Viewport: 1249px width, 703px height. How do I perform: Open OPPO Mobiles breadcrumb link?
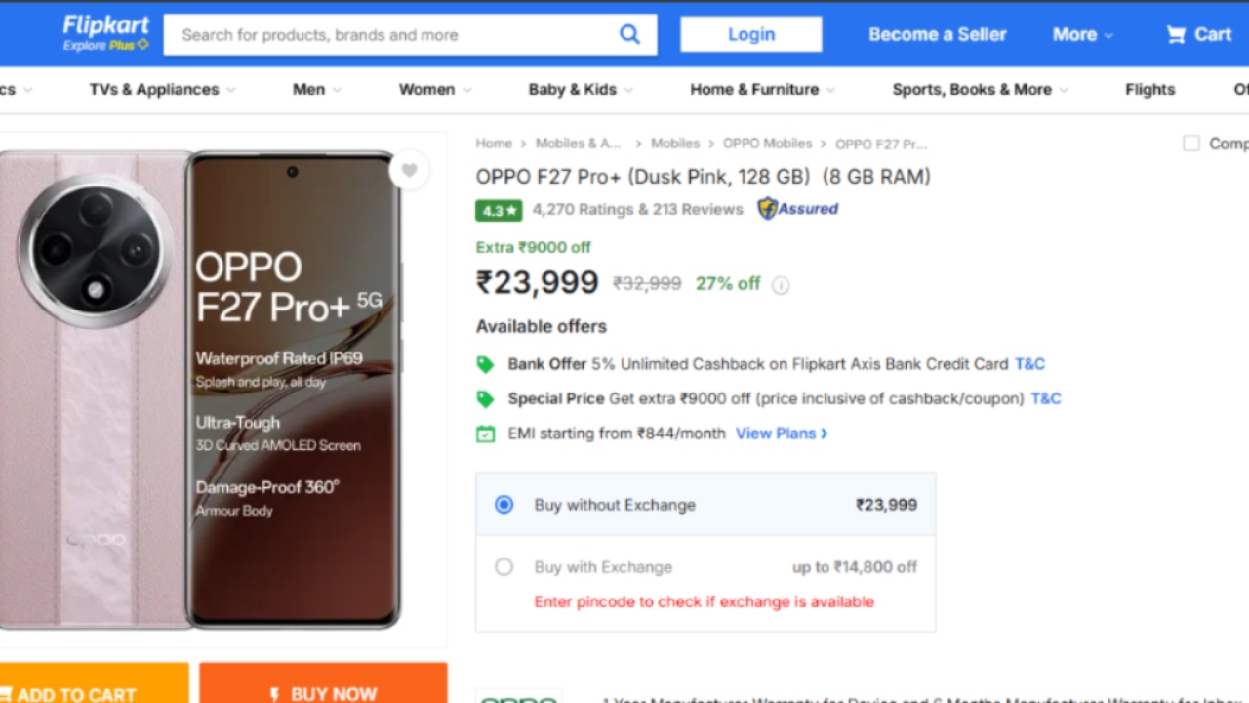pos(767,144)
